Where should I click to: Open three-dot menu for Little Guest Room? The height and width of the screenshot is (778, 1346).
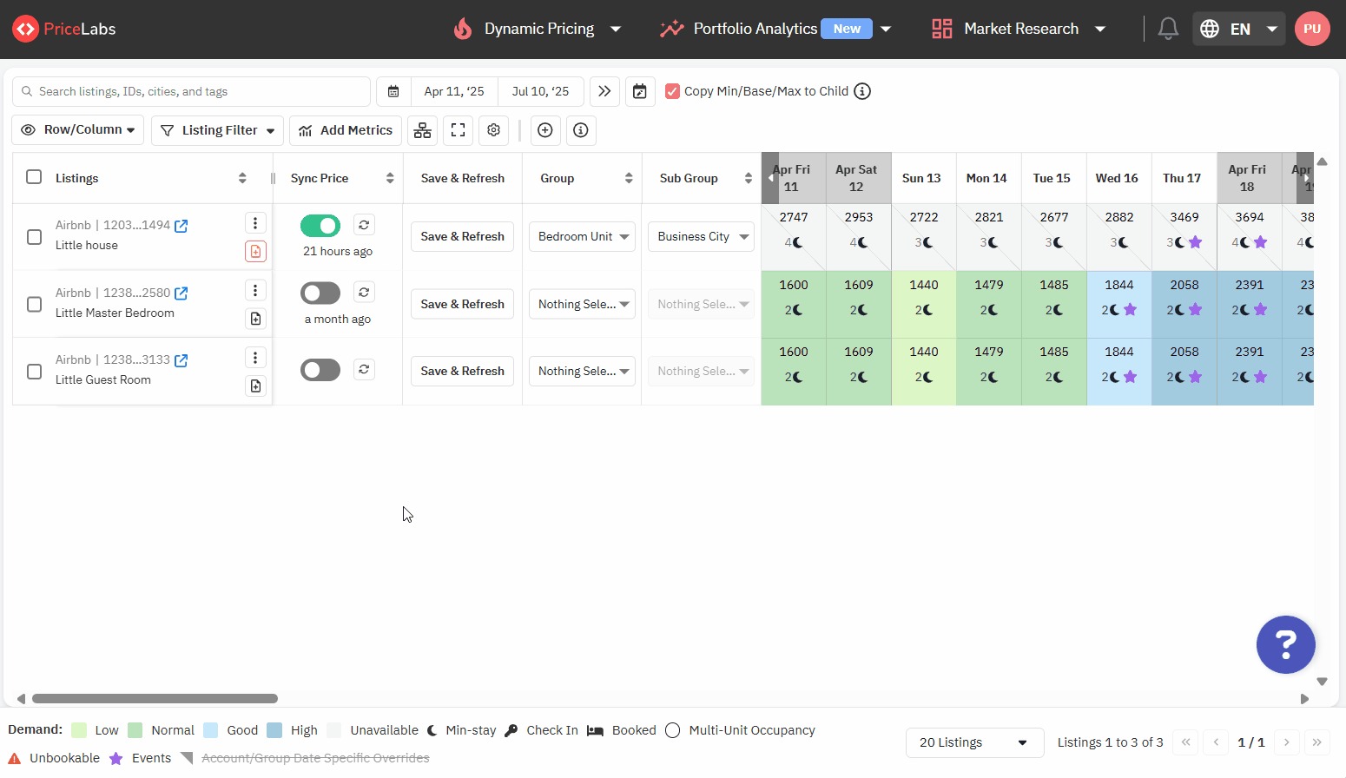coord(255,357)
